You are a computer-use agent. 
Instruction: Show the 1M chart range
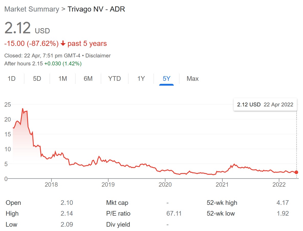(63, 78)
